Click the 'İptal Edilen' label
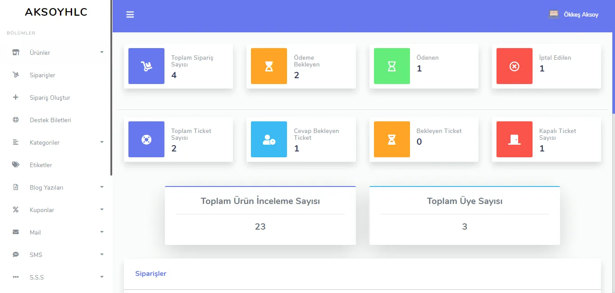Screen dimensions: 615x293 pos(555,58)
